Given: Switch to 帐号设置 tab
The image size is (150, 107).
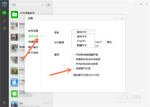Looking at the screenshot, I should click(33, 31).
